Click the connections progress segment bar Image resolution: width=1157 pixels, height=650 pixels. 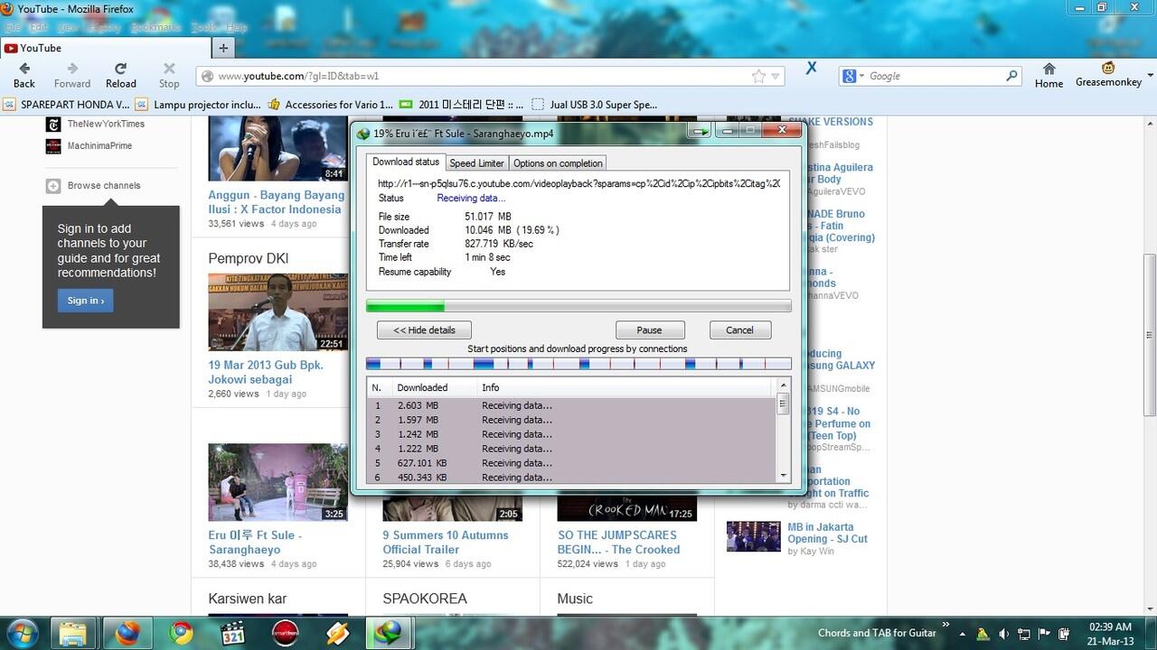578,364
